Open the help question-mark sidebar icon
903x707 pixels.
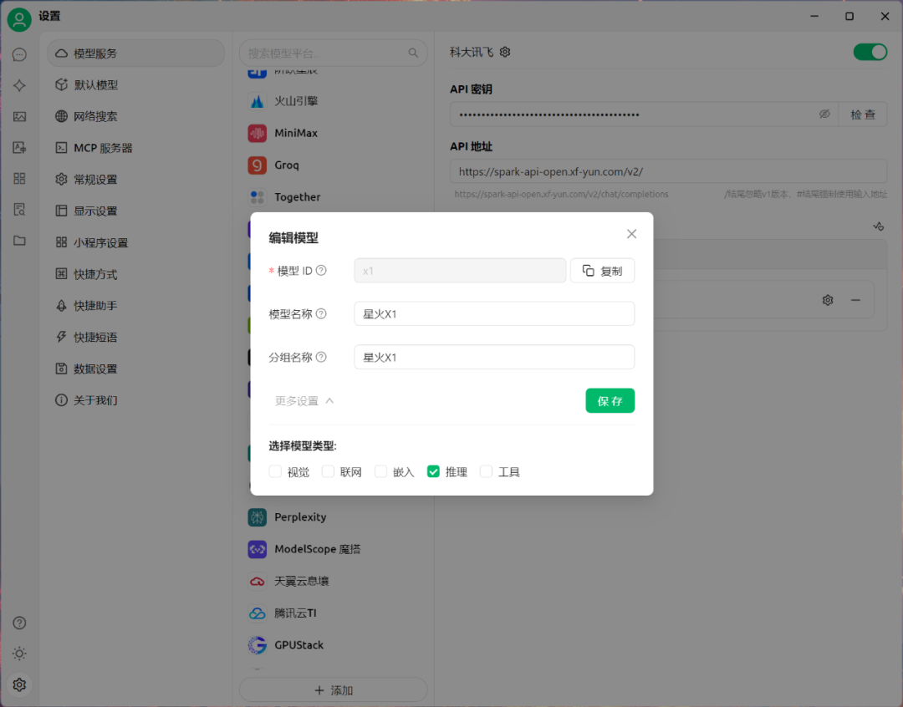coord(19,623)
